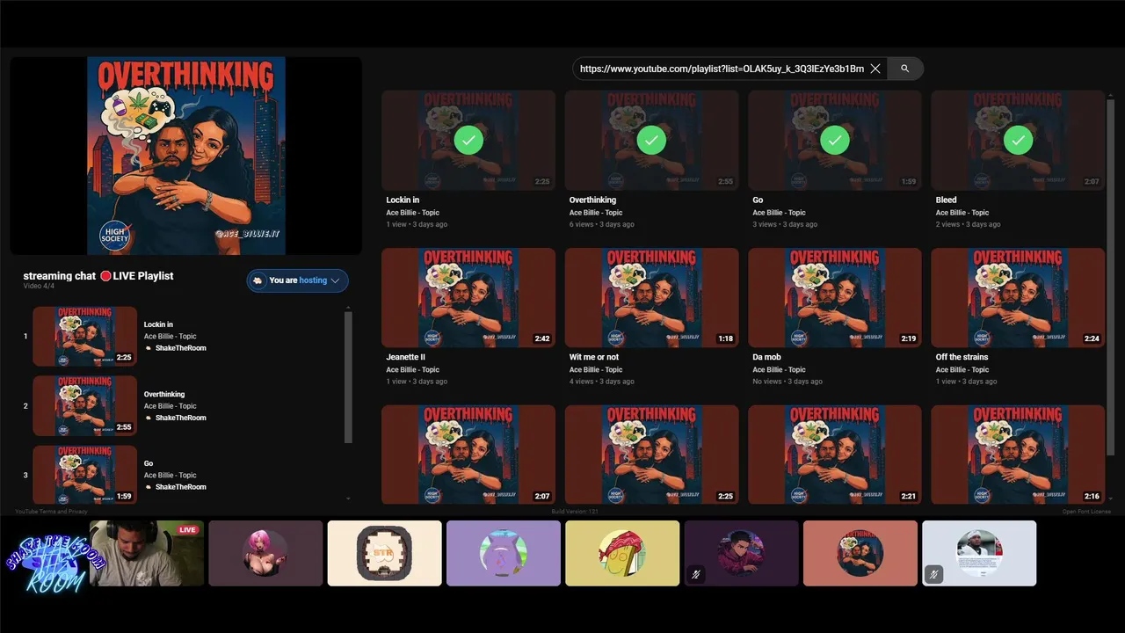Click the grid title 'Bleed'
Screen dimensions: 1125x633
[946, 200]
